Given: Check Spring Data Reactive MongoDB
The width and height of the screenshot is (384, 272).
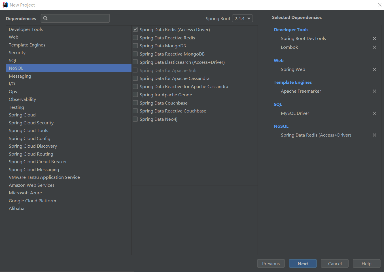Looking at the screenshot, I should [135, 54].
